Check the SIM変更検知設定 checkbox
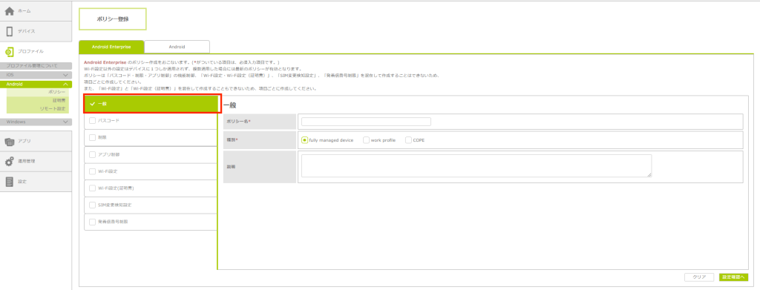760x290 pixels. pos(92,205)
